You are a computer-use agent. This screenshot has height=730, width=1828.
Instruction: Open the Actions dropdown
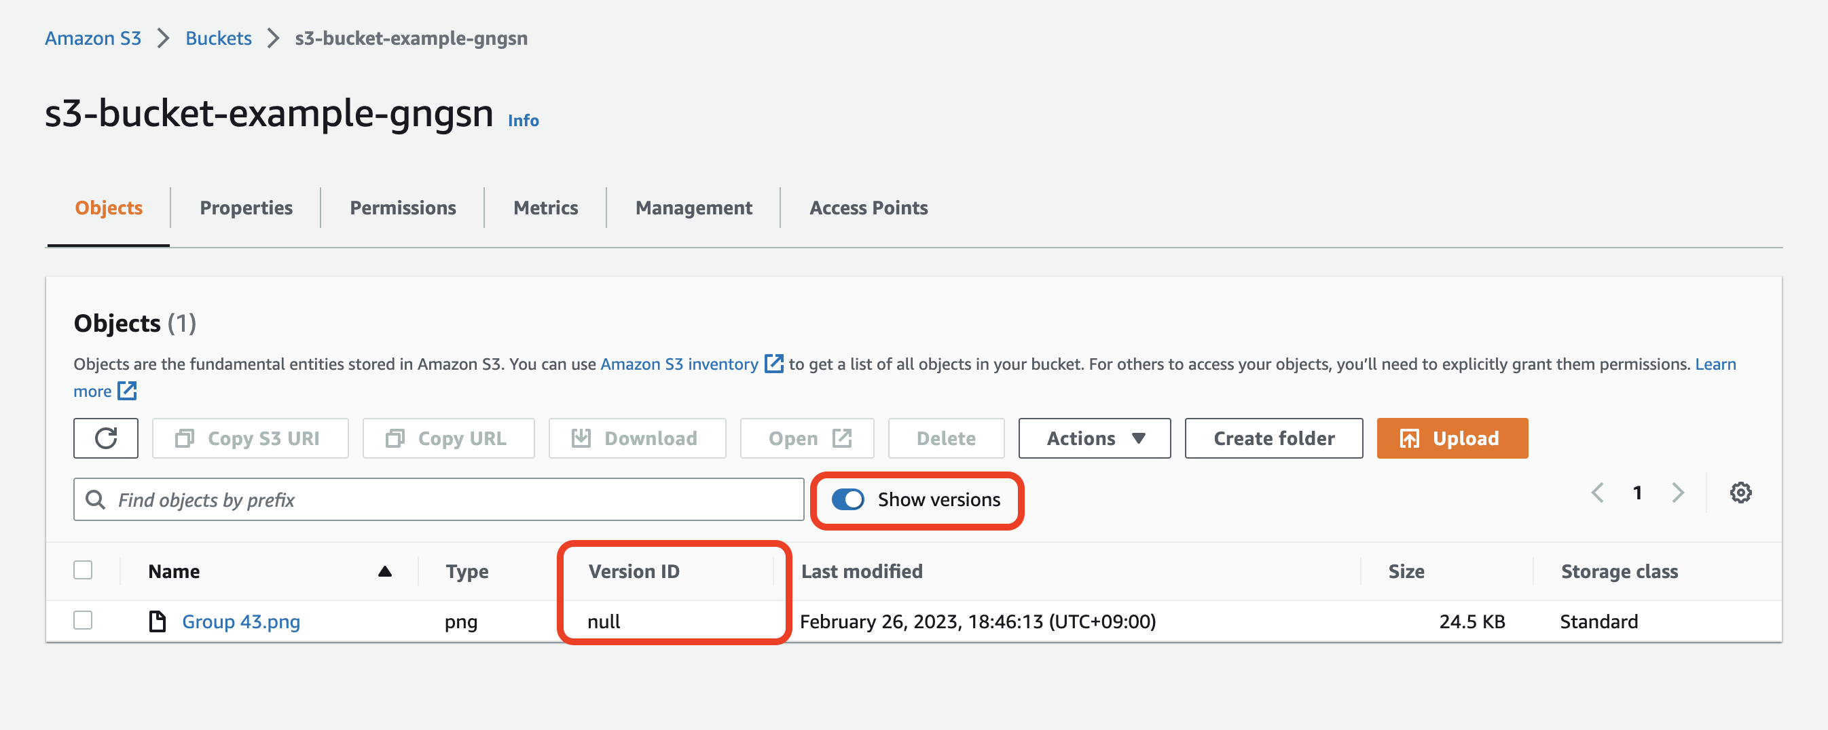click(x=1094, y=438)
